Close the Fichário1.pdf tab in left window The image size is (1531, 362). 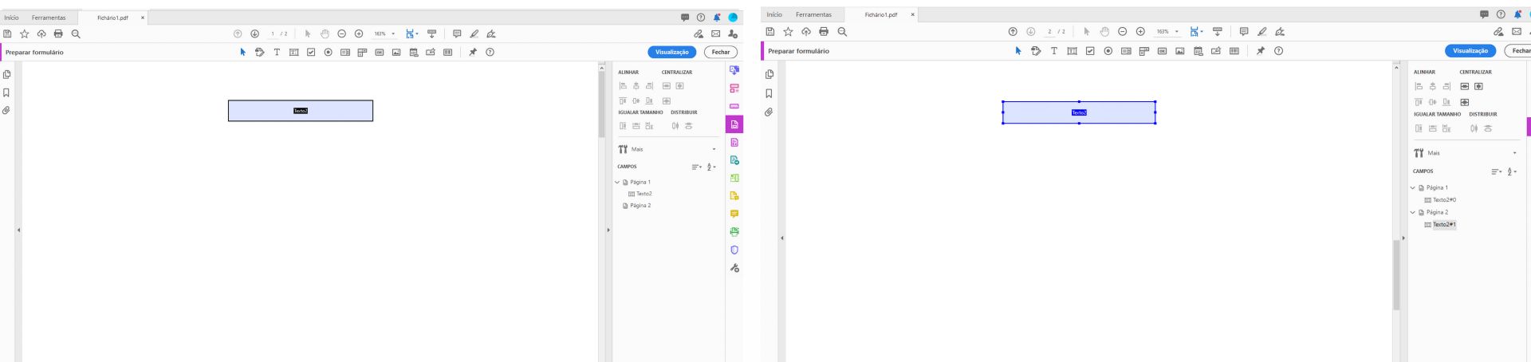point(143,18)
